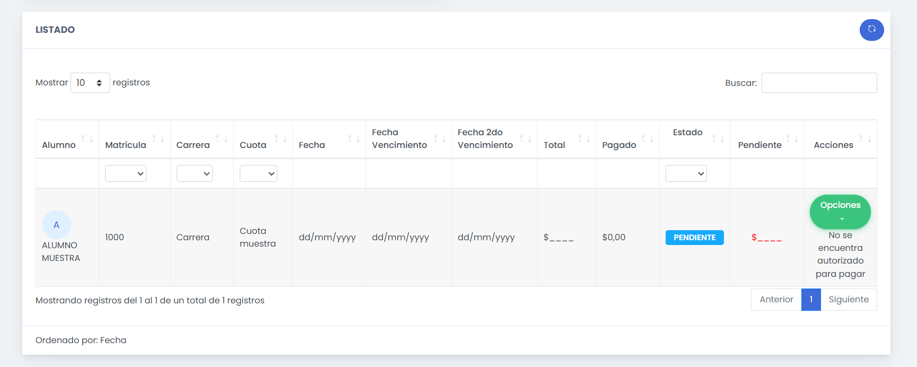Image resolution: width=917 pixels, height=367 pixels.
Task: Sort by Matrícula column arrows
Action: [158, 139]
